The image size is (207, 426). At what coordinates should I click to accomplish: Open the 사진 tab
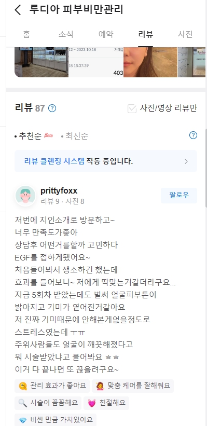tap(185, 34)
